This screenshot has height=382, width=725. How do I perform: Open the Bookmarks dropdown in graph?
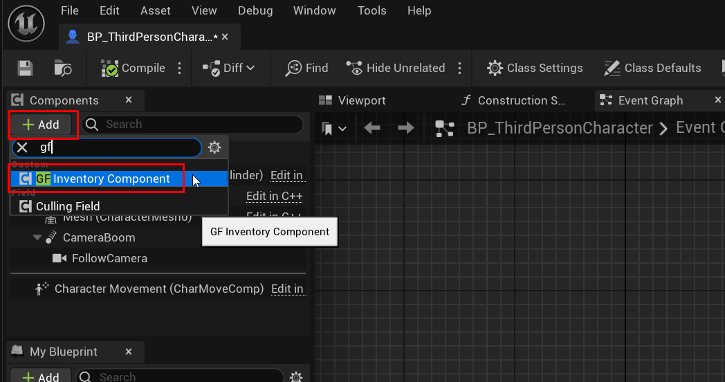333,128
